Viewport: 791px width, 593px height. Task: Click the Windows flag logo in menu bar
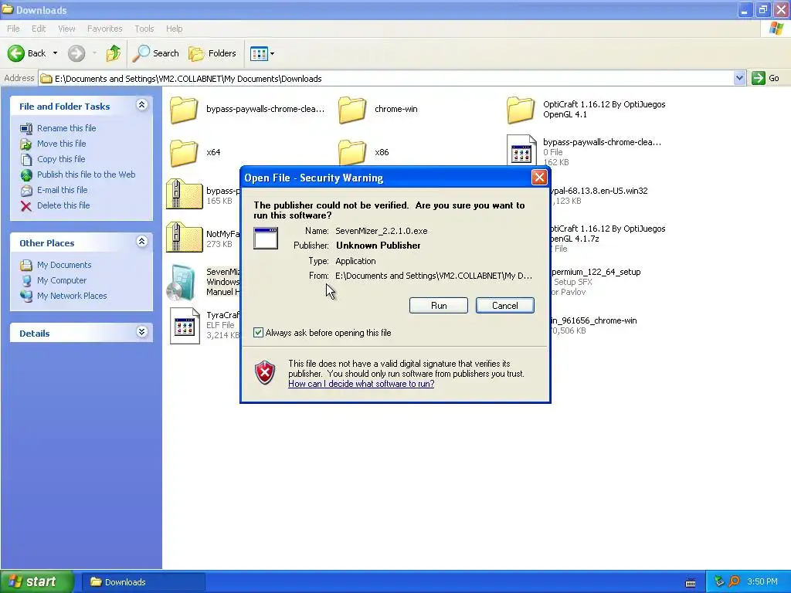click(776, 29)
